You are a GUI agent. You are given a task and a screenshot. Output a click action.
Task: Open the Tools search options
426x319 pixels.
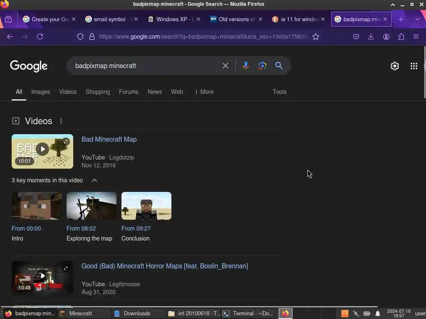pos(280,92)
